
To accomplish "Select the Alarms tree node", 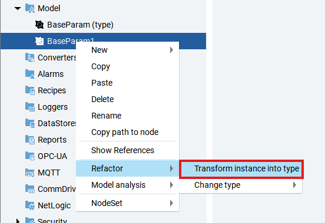I will (51, 74).
